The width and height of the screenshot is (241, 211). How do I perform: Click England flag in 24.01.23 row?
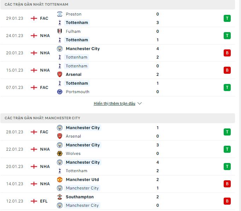click(x=34, y=36)
